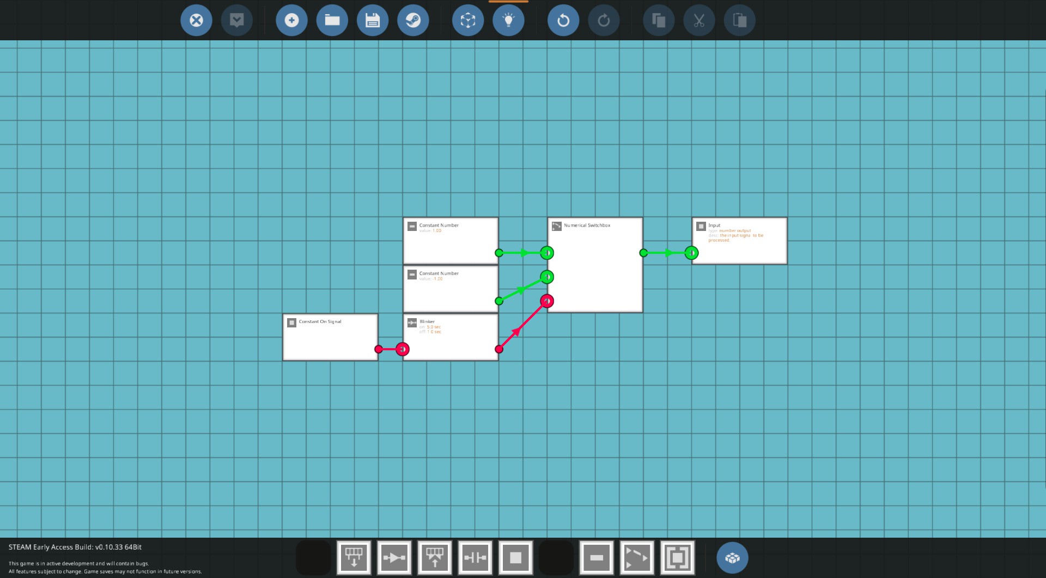
Task: Select the Numerical Switchbox node title
Action: point(587,225)
